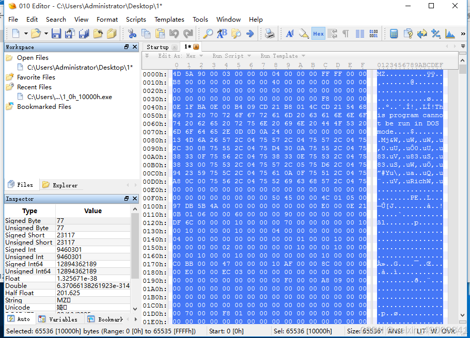This screenshot has height=338, width=470.
Task: Switch to the Files tab
Action: tap(21, 185)
